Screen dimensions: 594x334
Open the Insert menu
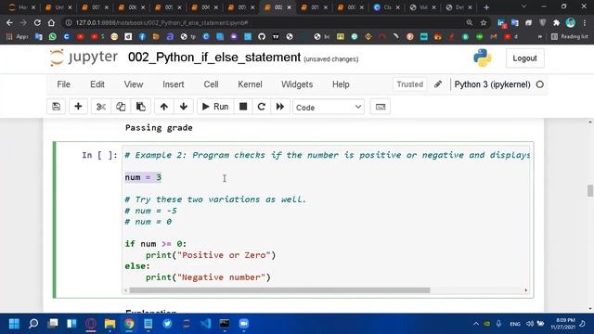174,84
